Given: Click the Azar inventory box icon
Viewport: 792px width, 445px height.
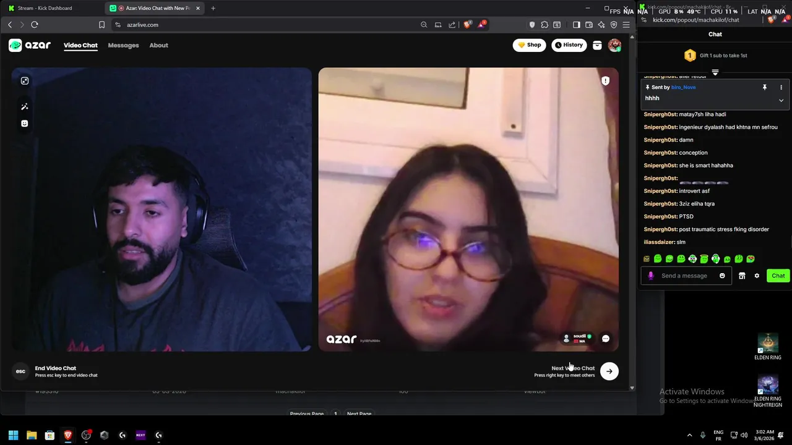Looking at the screenshot, I should [x=597, y=45].
